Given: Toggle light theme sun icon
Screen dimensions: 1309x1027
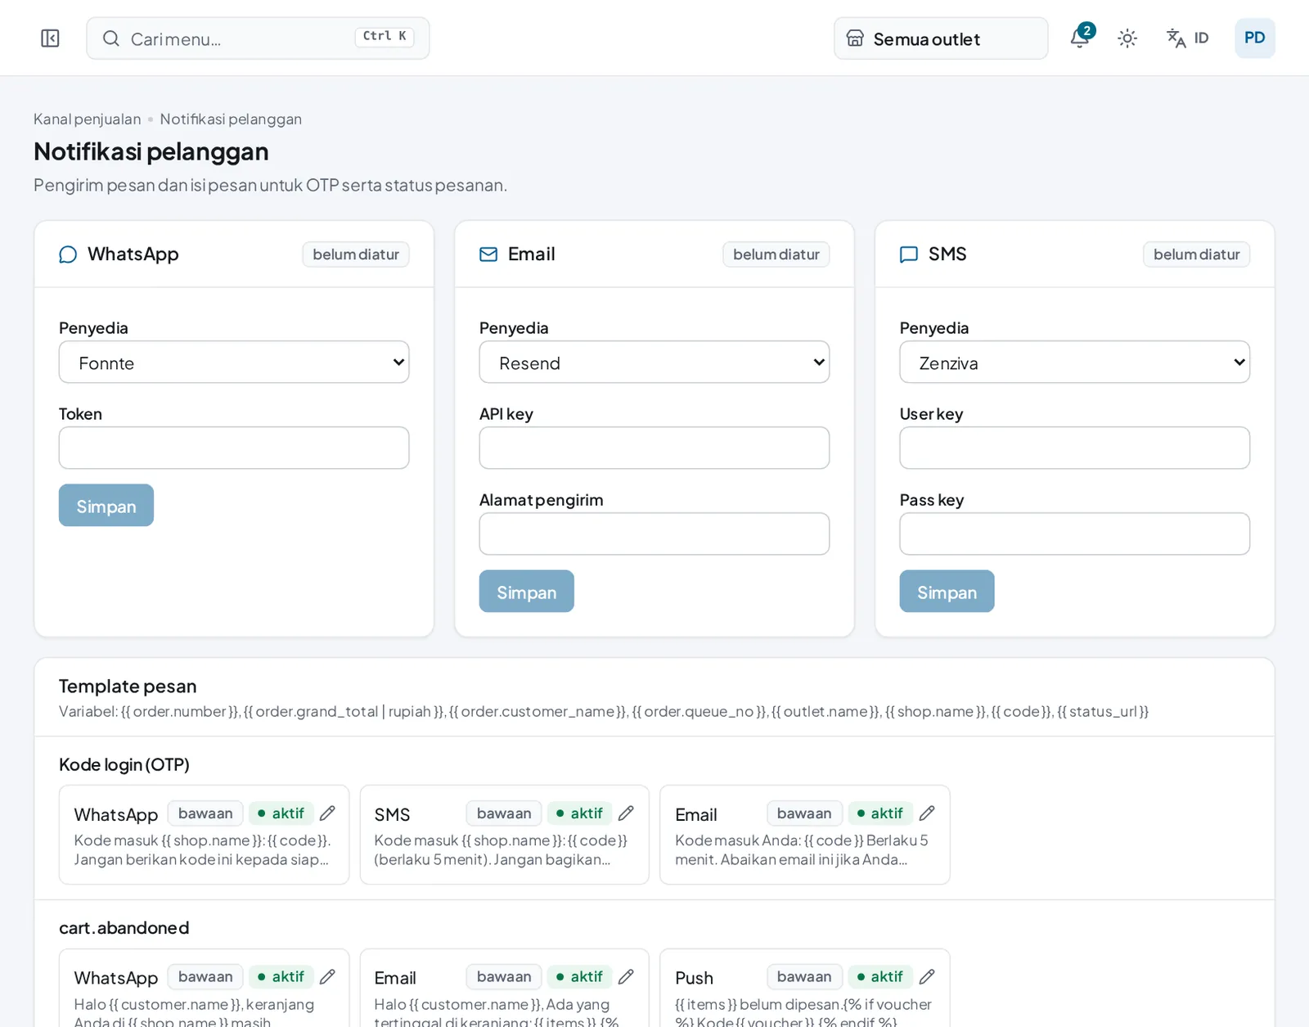Looking at the screenshot, I should pos(1127,38).
